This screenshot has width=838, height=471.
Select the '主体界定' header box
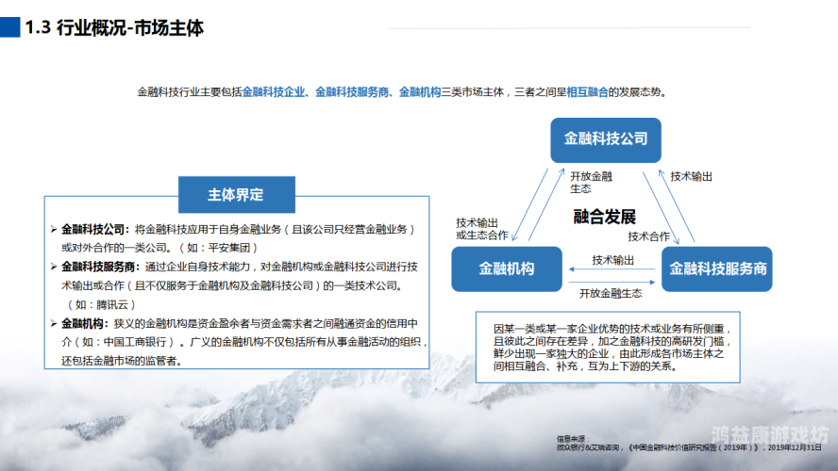click(236, 195)
